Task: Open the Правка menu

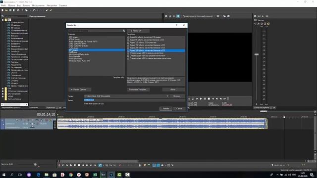Action: 11,5
